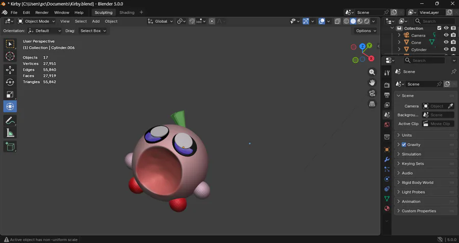Open the Physics properties tab
The image size is (459, 243).
387,179
